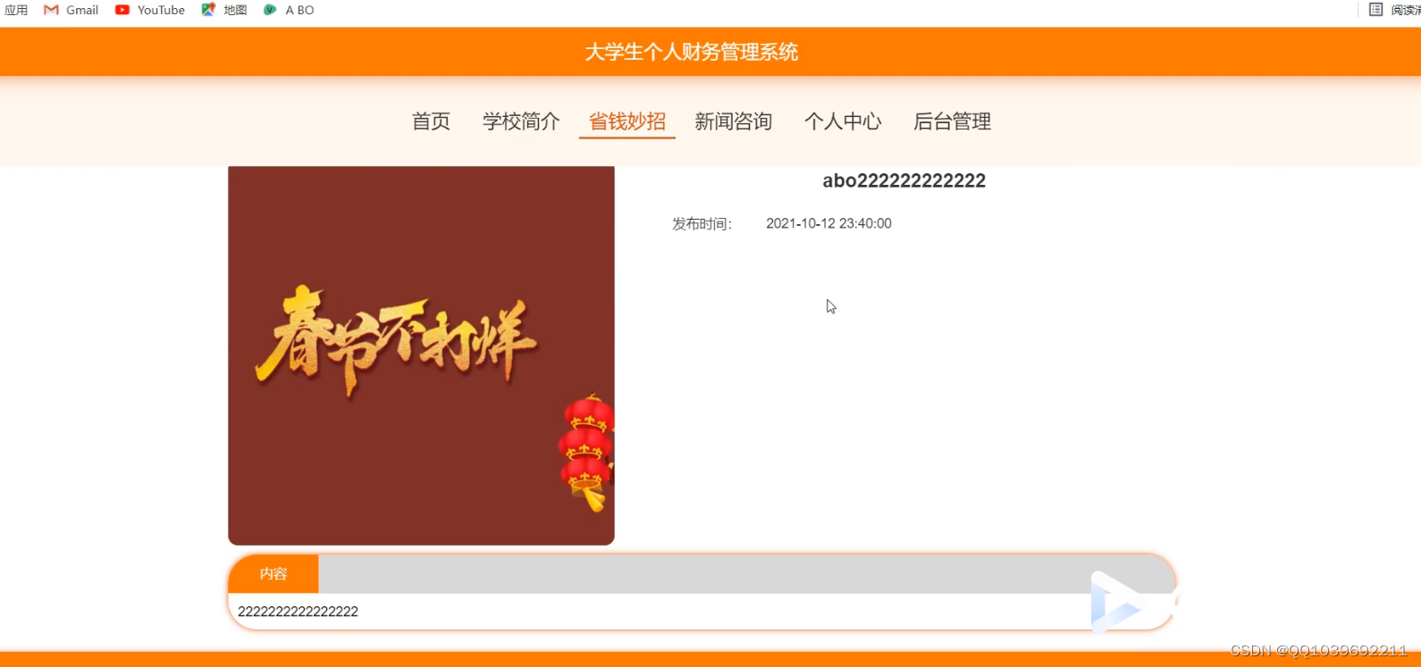Open the 应用 apps shortcut

point(16,10)
